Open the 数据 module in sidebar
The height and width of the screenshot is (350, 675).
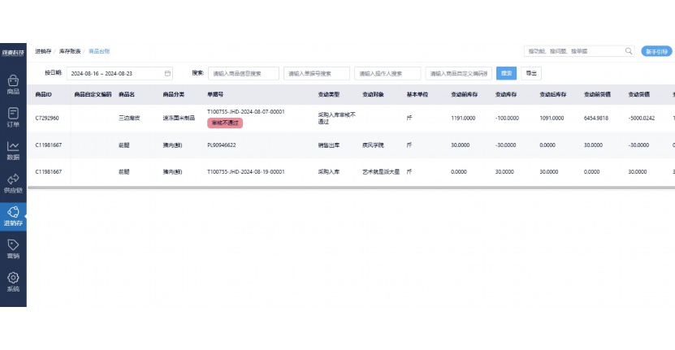(x=13, y=151)
